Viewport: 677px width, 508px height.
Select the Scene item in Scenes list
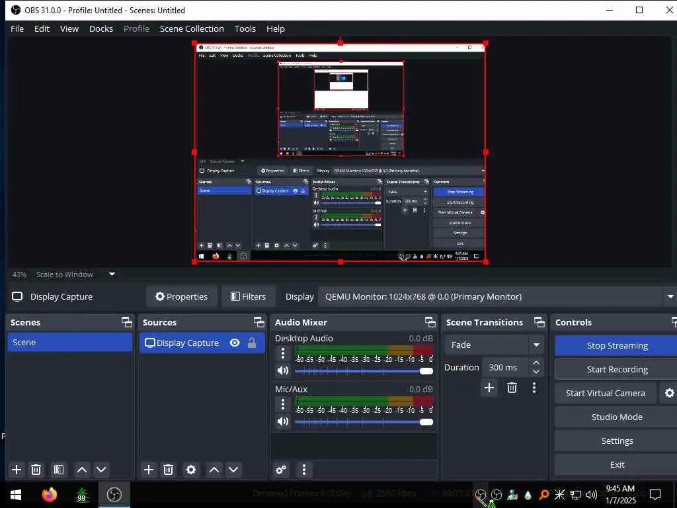pos(70,342)
